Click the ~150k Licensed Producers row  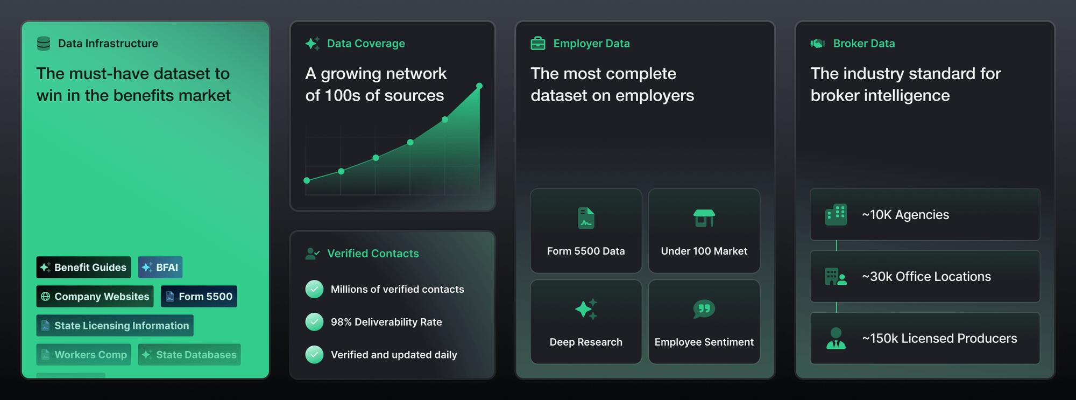[x=925, y=338]
